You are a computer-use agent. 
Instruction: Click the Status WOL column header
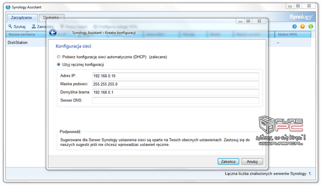click(293, 35)
